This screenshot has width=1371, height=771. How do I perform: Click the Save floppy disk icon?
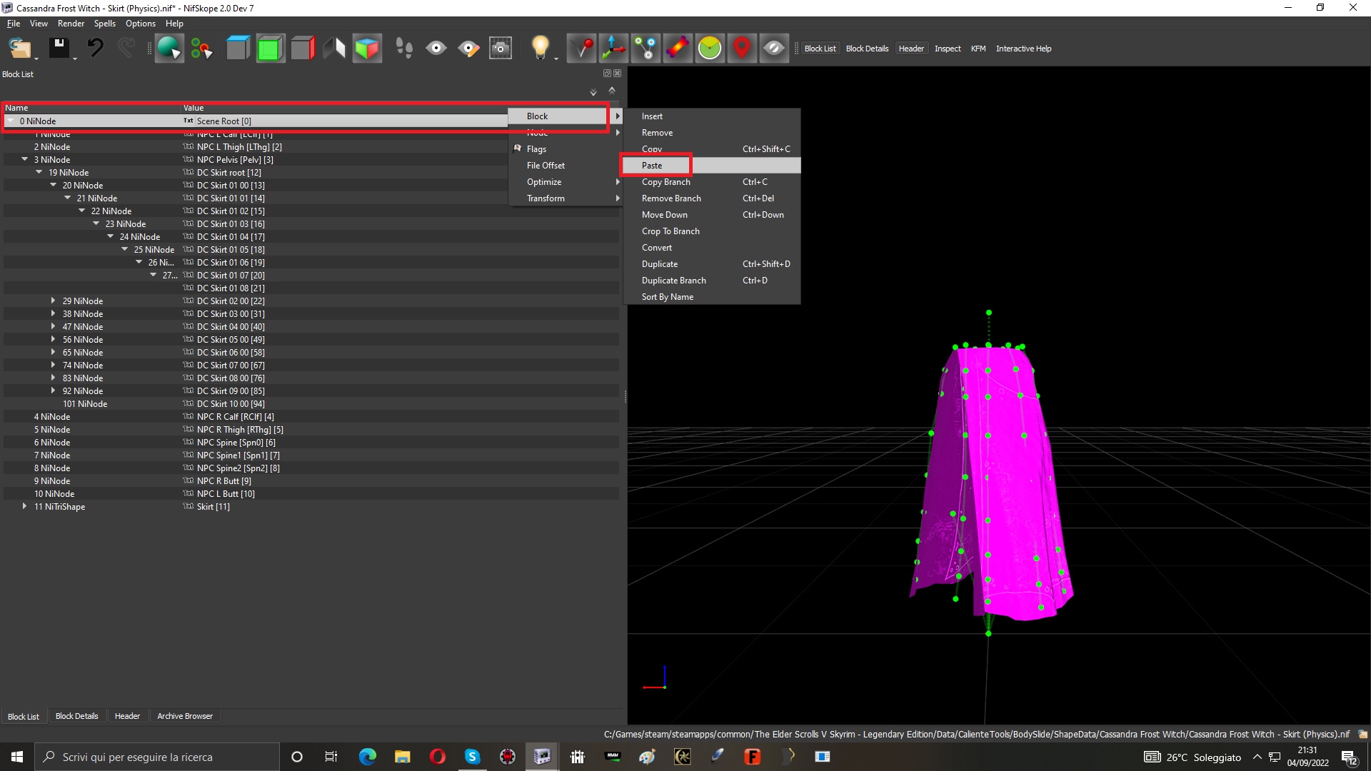[59, 49]
